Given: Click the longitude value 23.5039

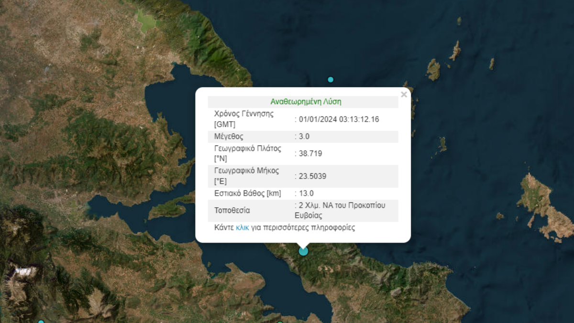Looking at the screenshot, I should point(312,176).
